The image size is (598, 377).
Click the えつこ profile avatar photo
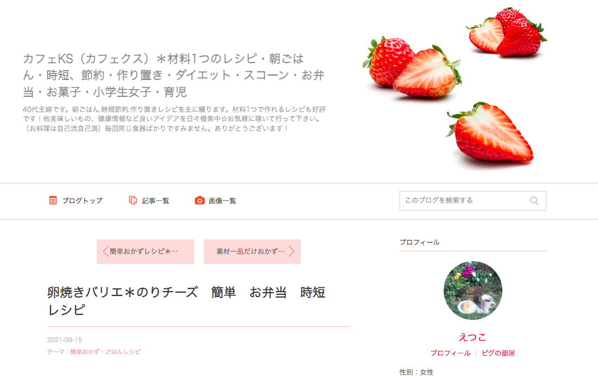[x=473, y=291]
